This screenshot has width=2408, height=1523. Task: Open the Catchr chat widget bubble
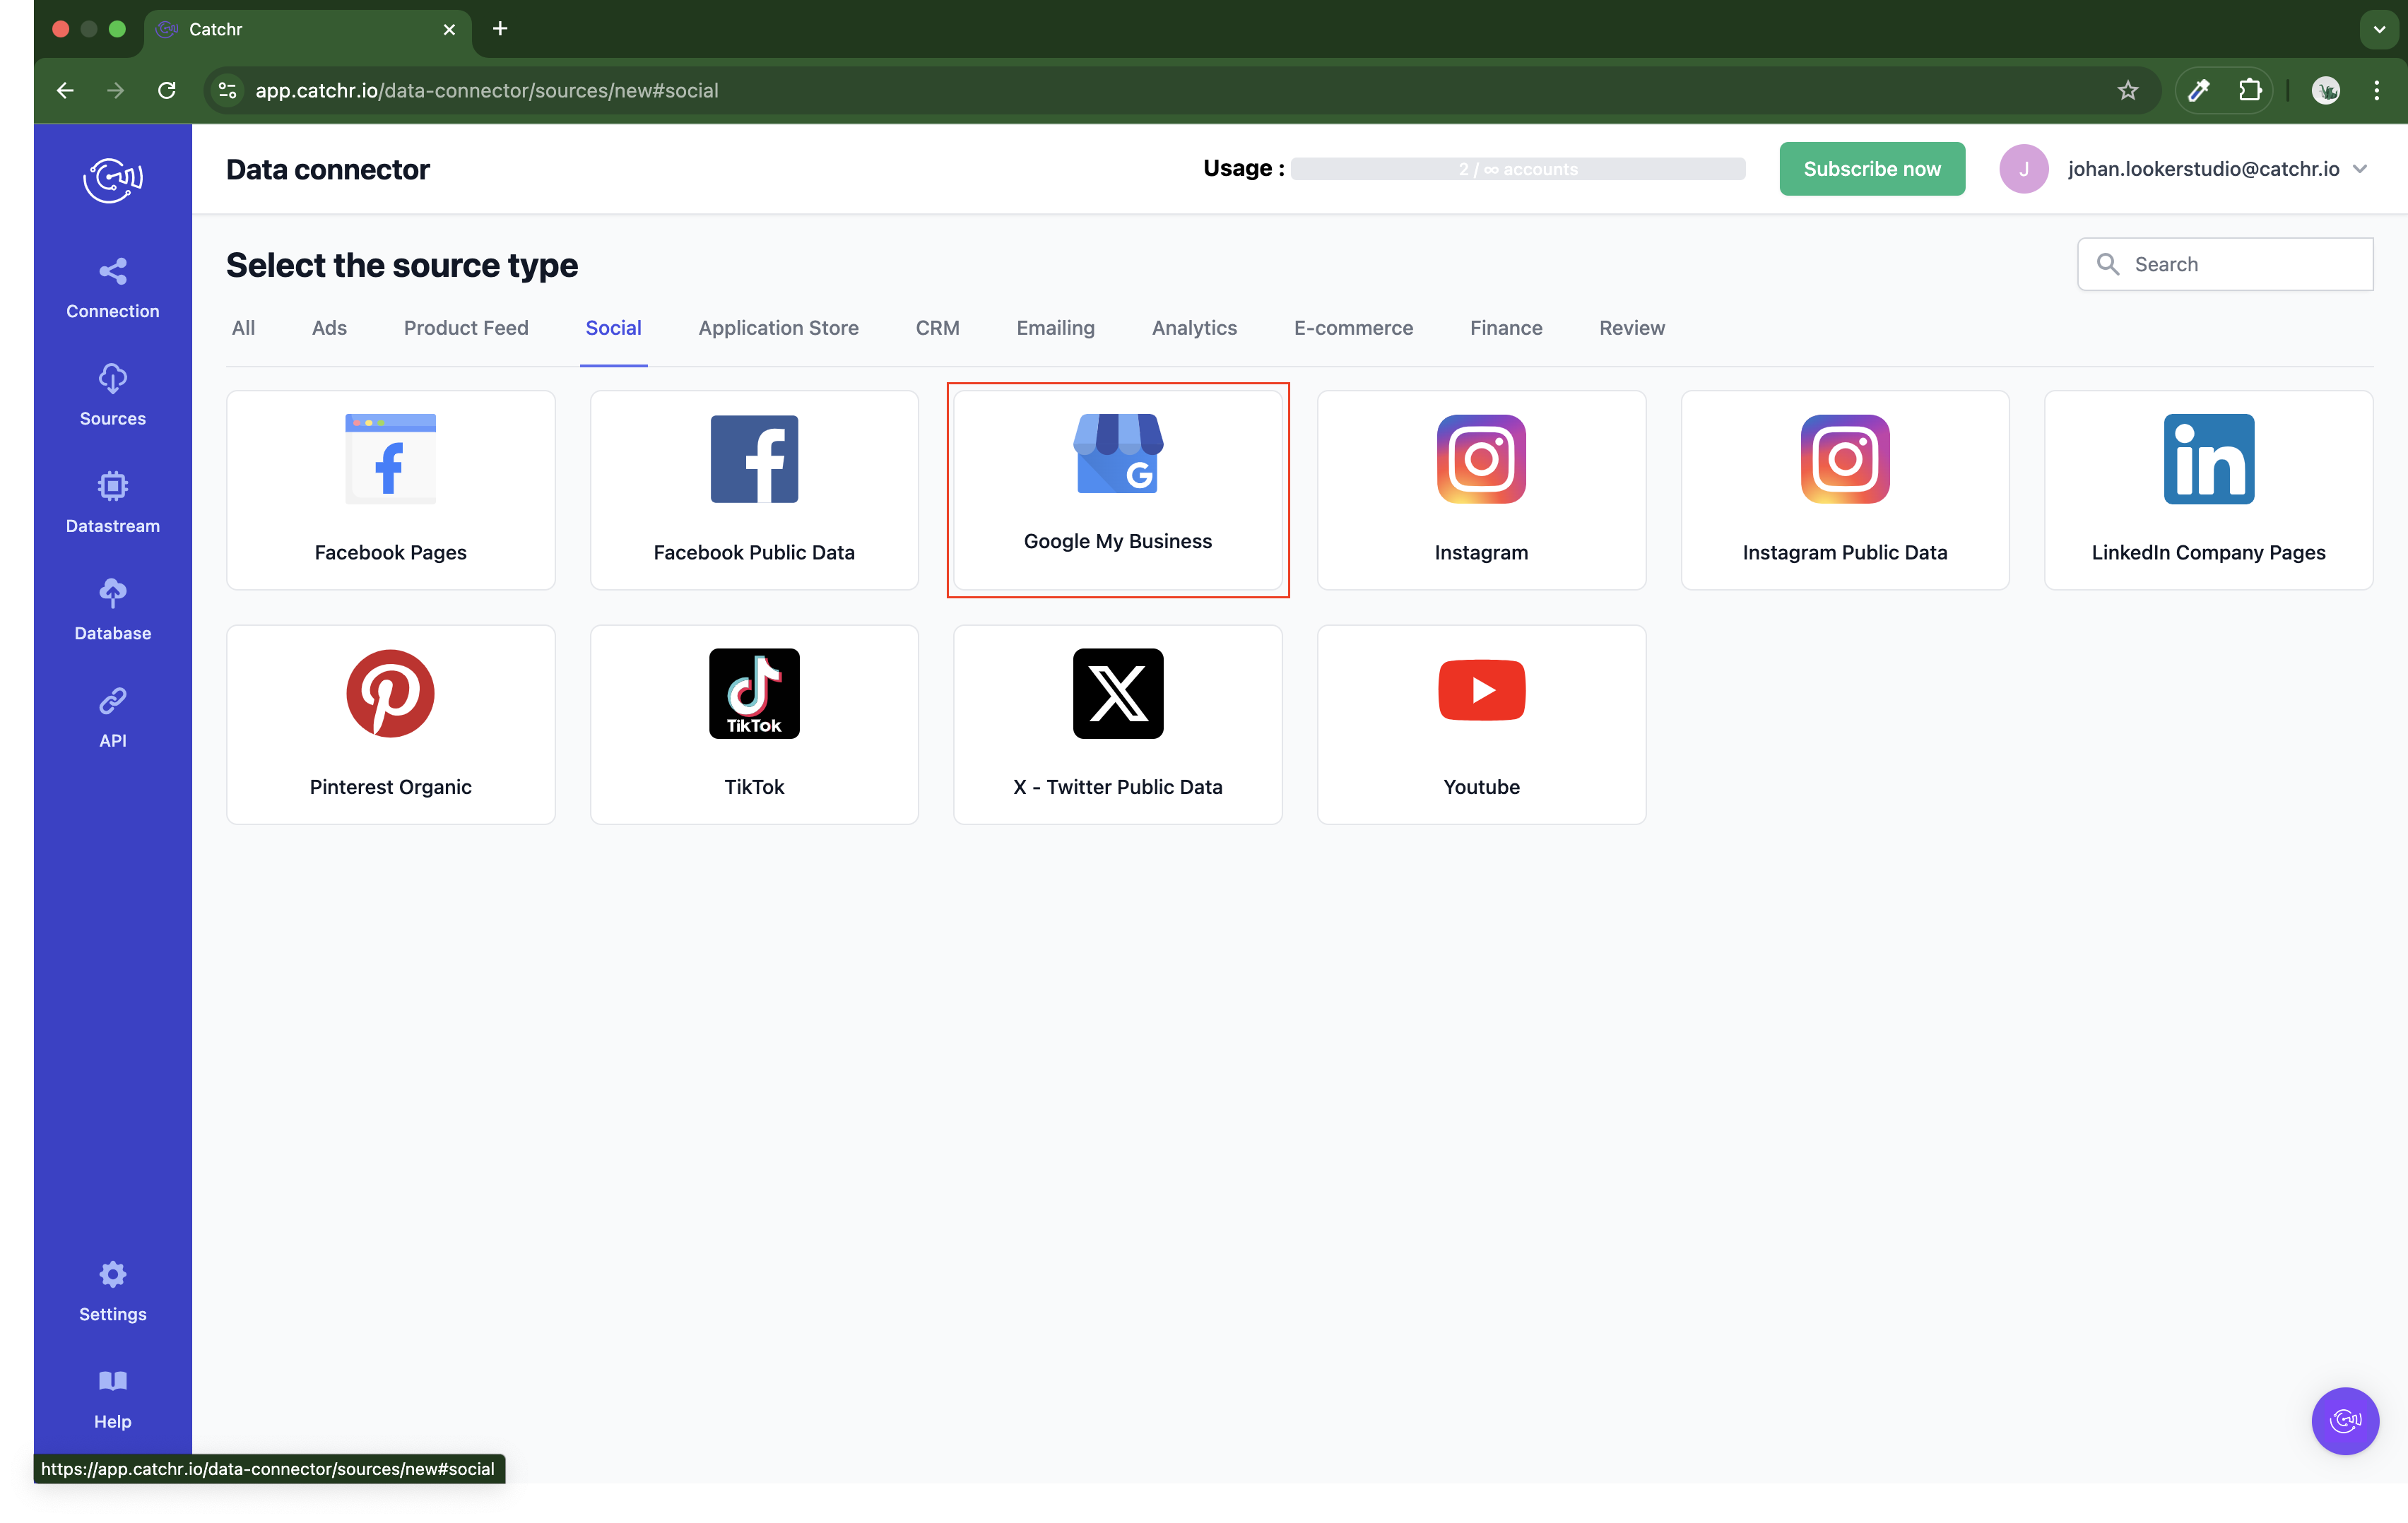(2344, 1420)
